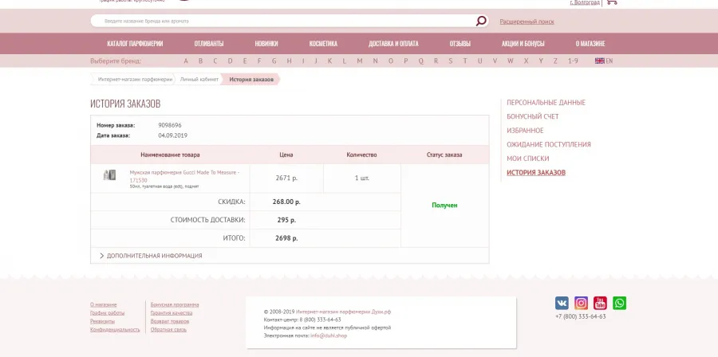Click price cell 2671 р.
Screen dimensions: 718x357
coord(286,178)
